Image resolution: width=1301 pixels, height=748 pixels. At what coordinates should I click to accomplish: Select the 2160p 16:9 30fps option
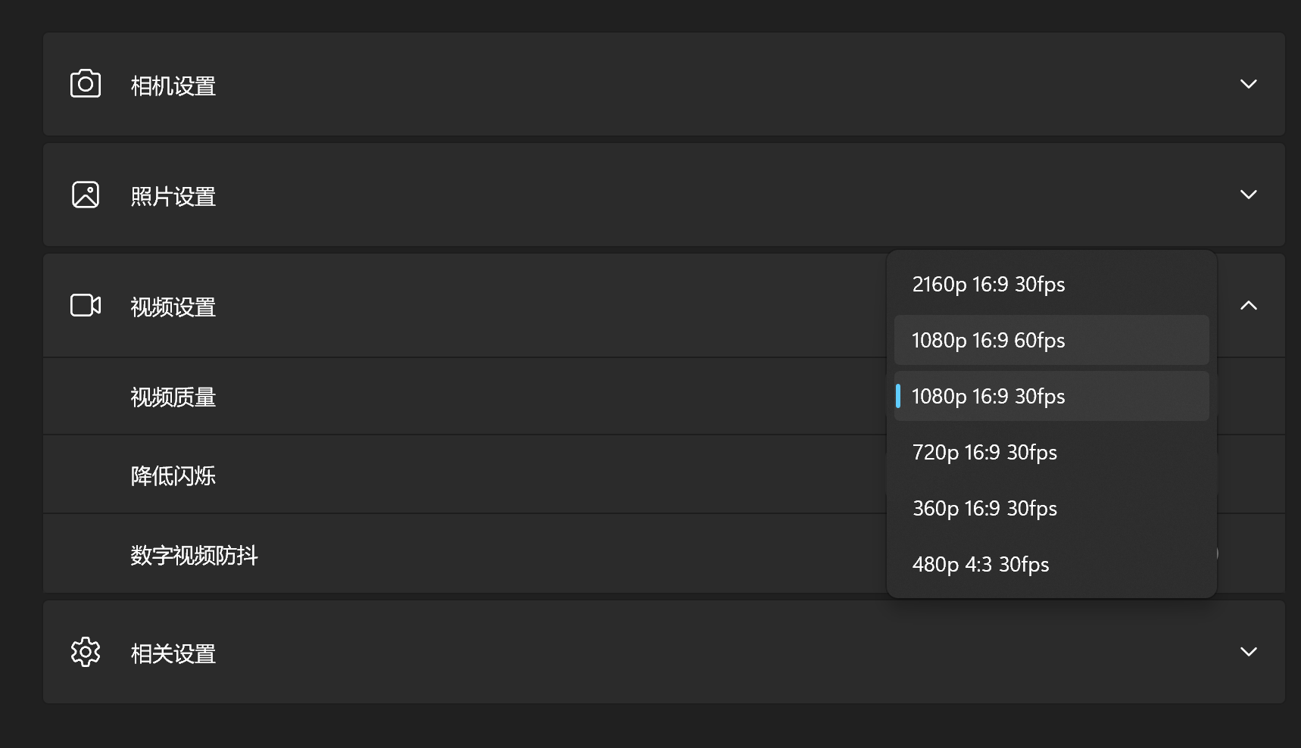pyautogui.click(x=1051, y=284)
